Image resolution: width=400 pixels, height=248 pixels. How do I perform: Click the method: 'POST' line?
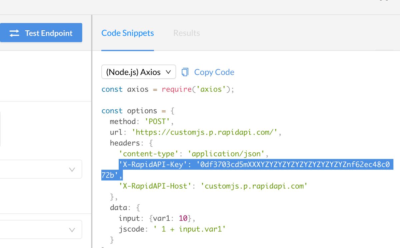(142, 121)
